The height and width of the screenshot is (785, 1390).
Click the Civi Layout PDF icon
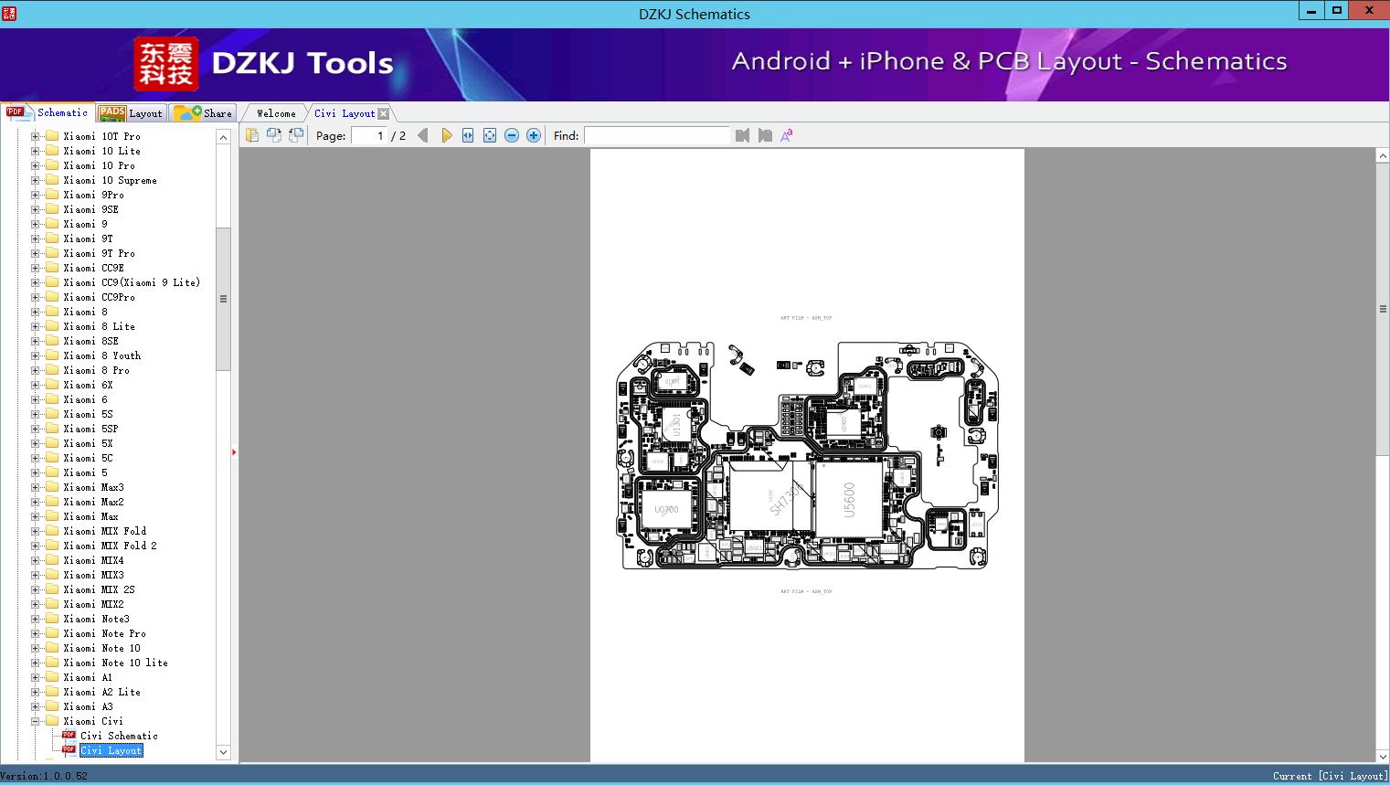[x=69, y=750]
